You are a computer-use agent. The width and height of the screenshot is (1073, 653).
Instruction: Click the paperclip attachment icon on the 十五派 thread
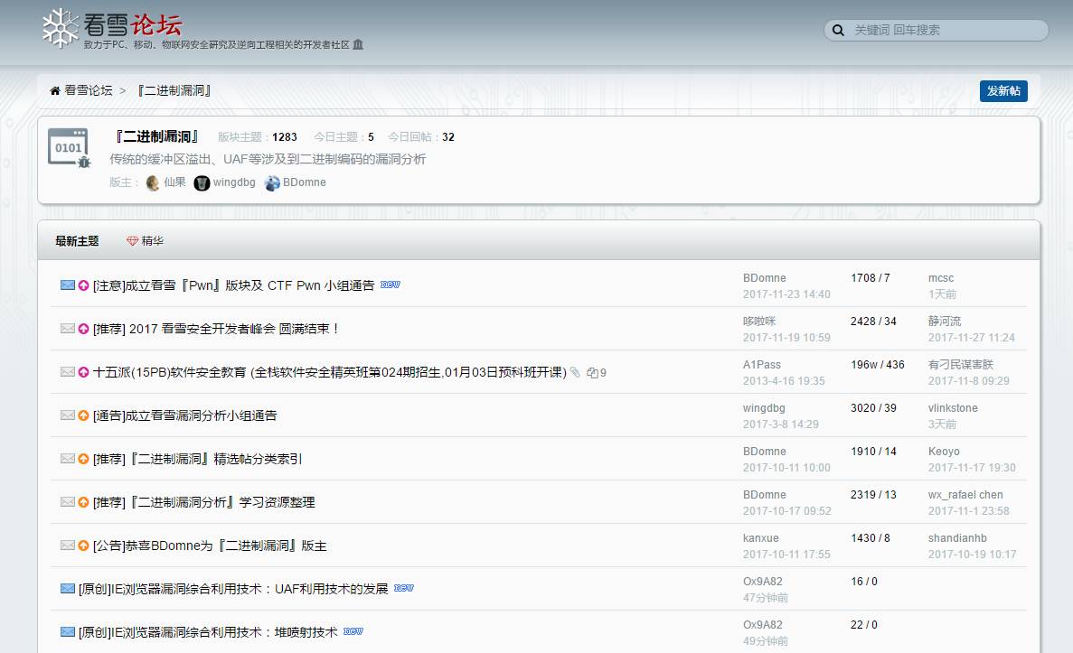[575, 372]
